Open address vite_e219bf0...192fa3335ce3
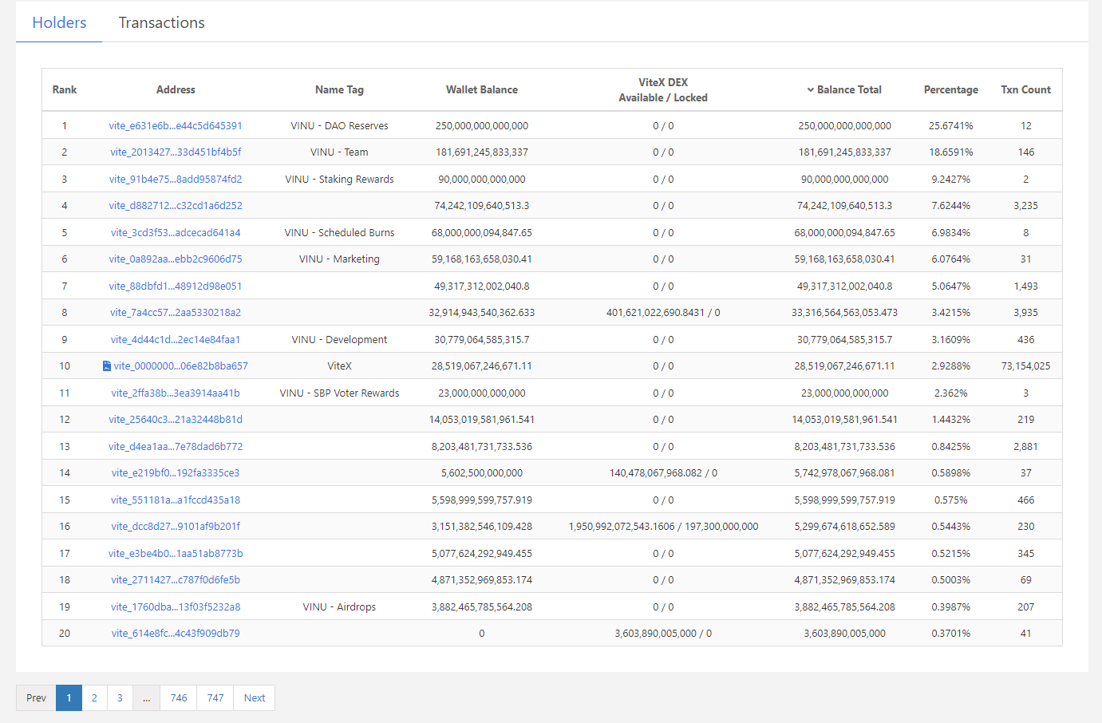The image size is (1102, 723). (176, 473)
